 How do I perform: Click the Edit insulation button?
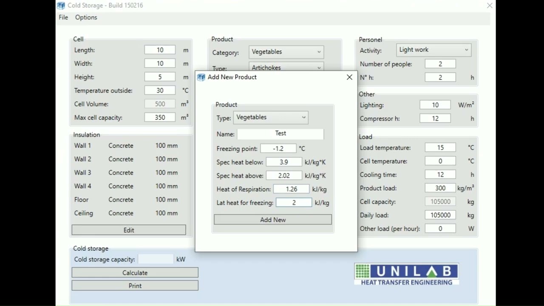coord(129,230)
